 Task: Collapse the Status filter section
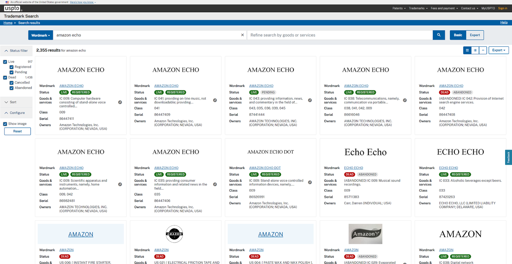click(x=16, y=50)
